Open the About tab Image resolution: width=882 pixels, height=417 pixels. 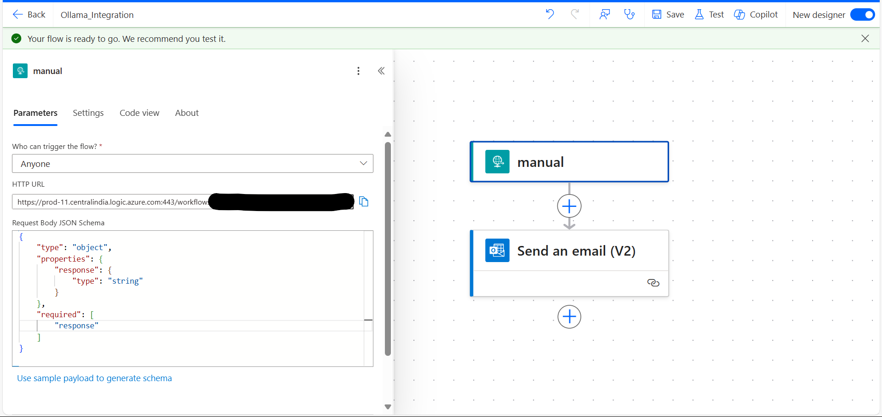tap(187, 113)
